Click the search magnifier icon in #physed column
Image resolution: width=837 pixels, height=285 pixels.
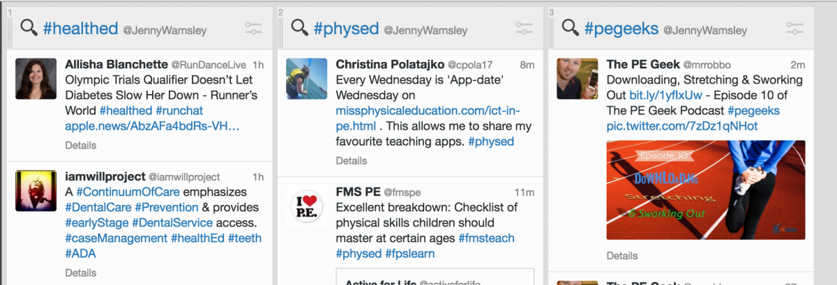(299, 28)
